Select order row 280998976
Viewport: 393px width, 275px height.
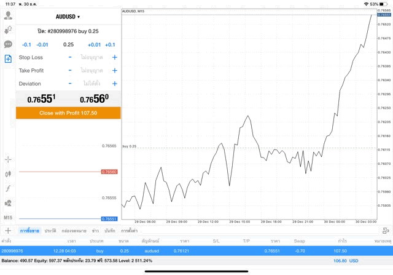196,250
